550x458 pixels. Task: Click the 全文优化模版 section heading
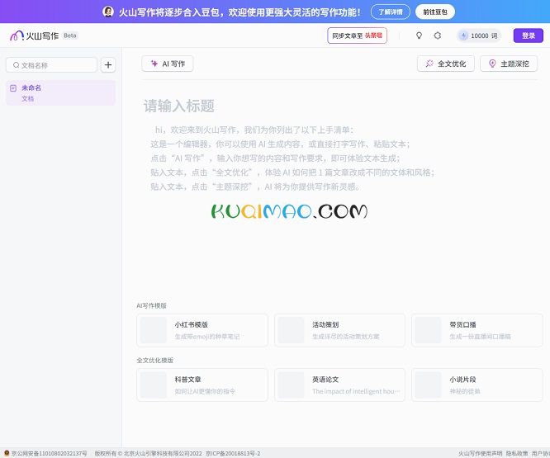[155, 361]
